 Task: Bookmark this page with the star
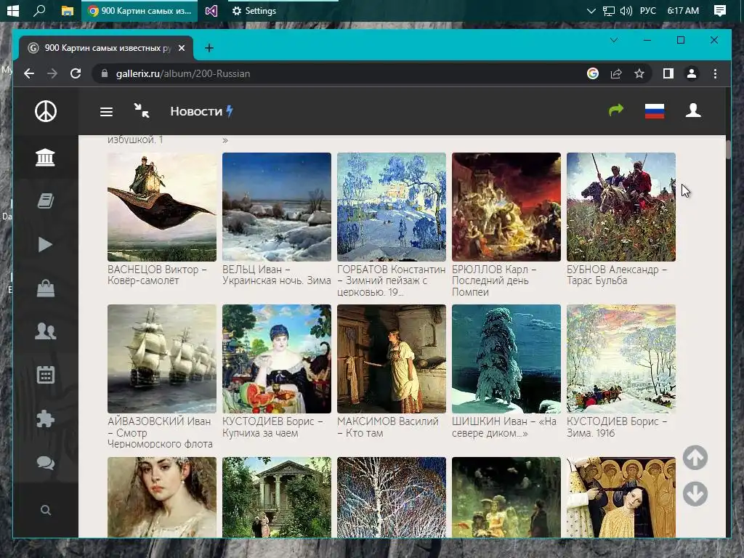(639, 73)
